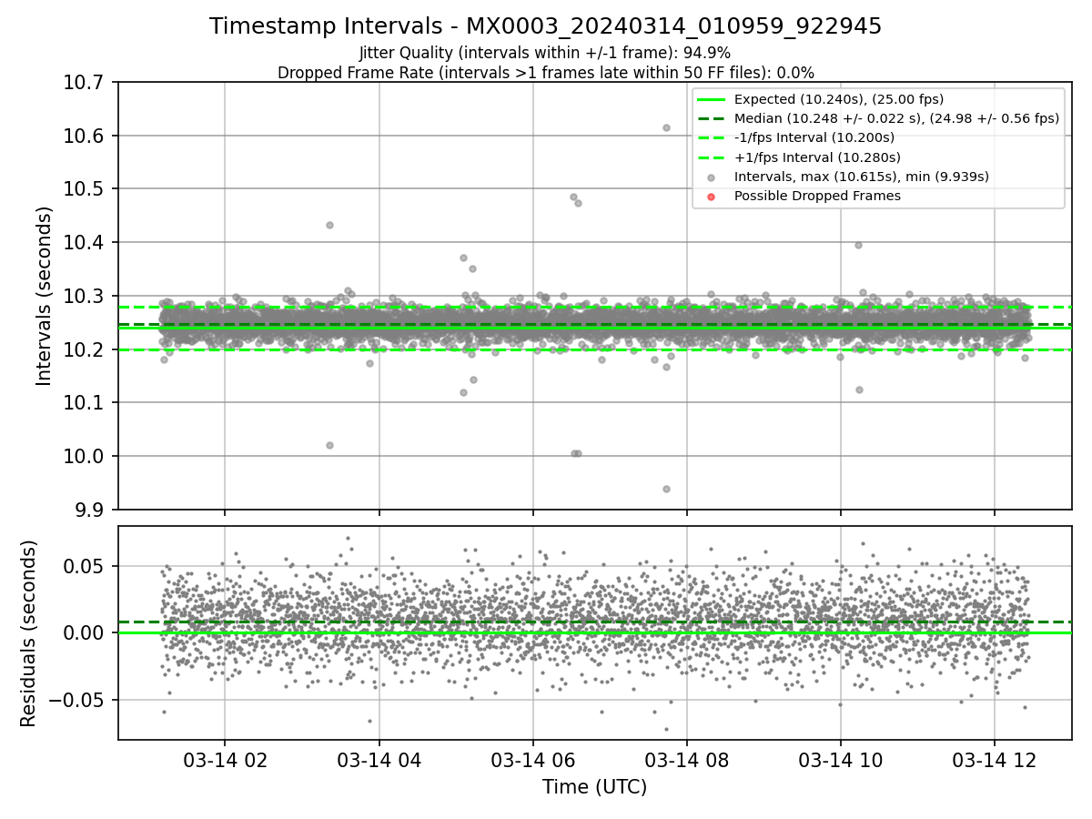Click the lowest outlier point near 9.94 s
This screenshot has height=819, width=1092.
click(x=666, y=489)
